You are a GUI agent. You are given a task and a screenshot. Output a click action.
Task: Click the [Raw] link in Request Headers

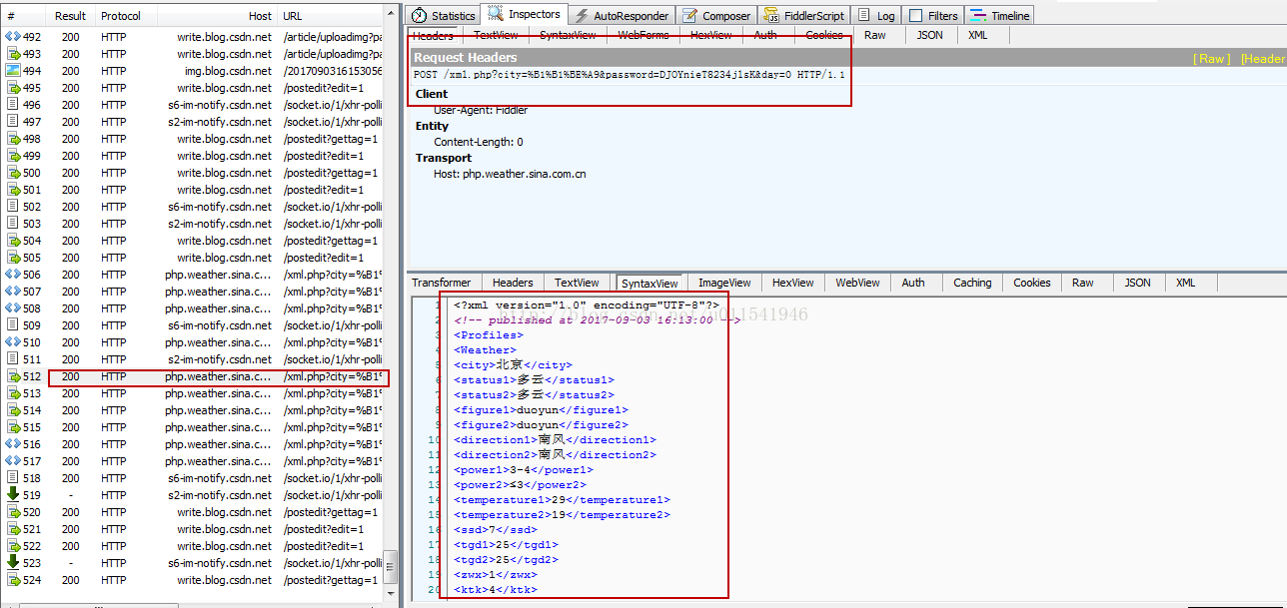tap(1212, 59)
